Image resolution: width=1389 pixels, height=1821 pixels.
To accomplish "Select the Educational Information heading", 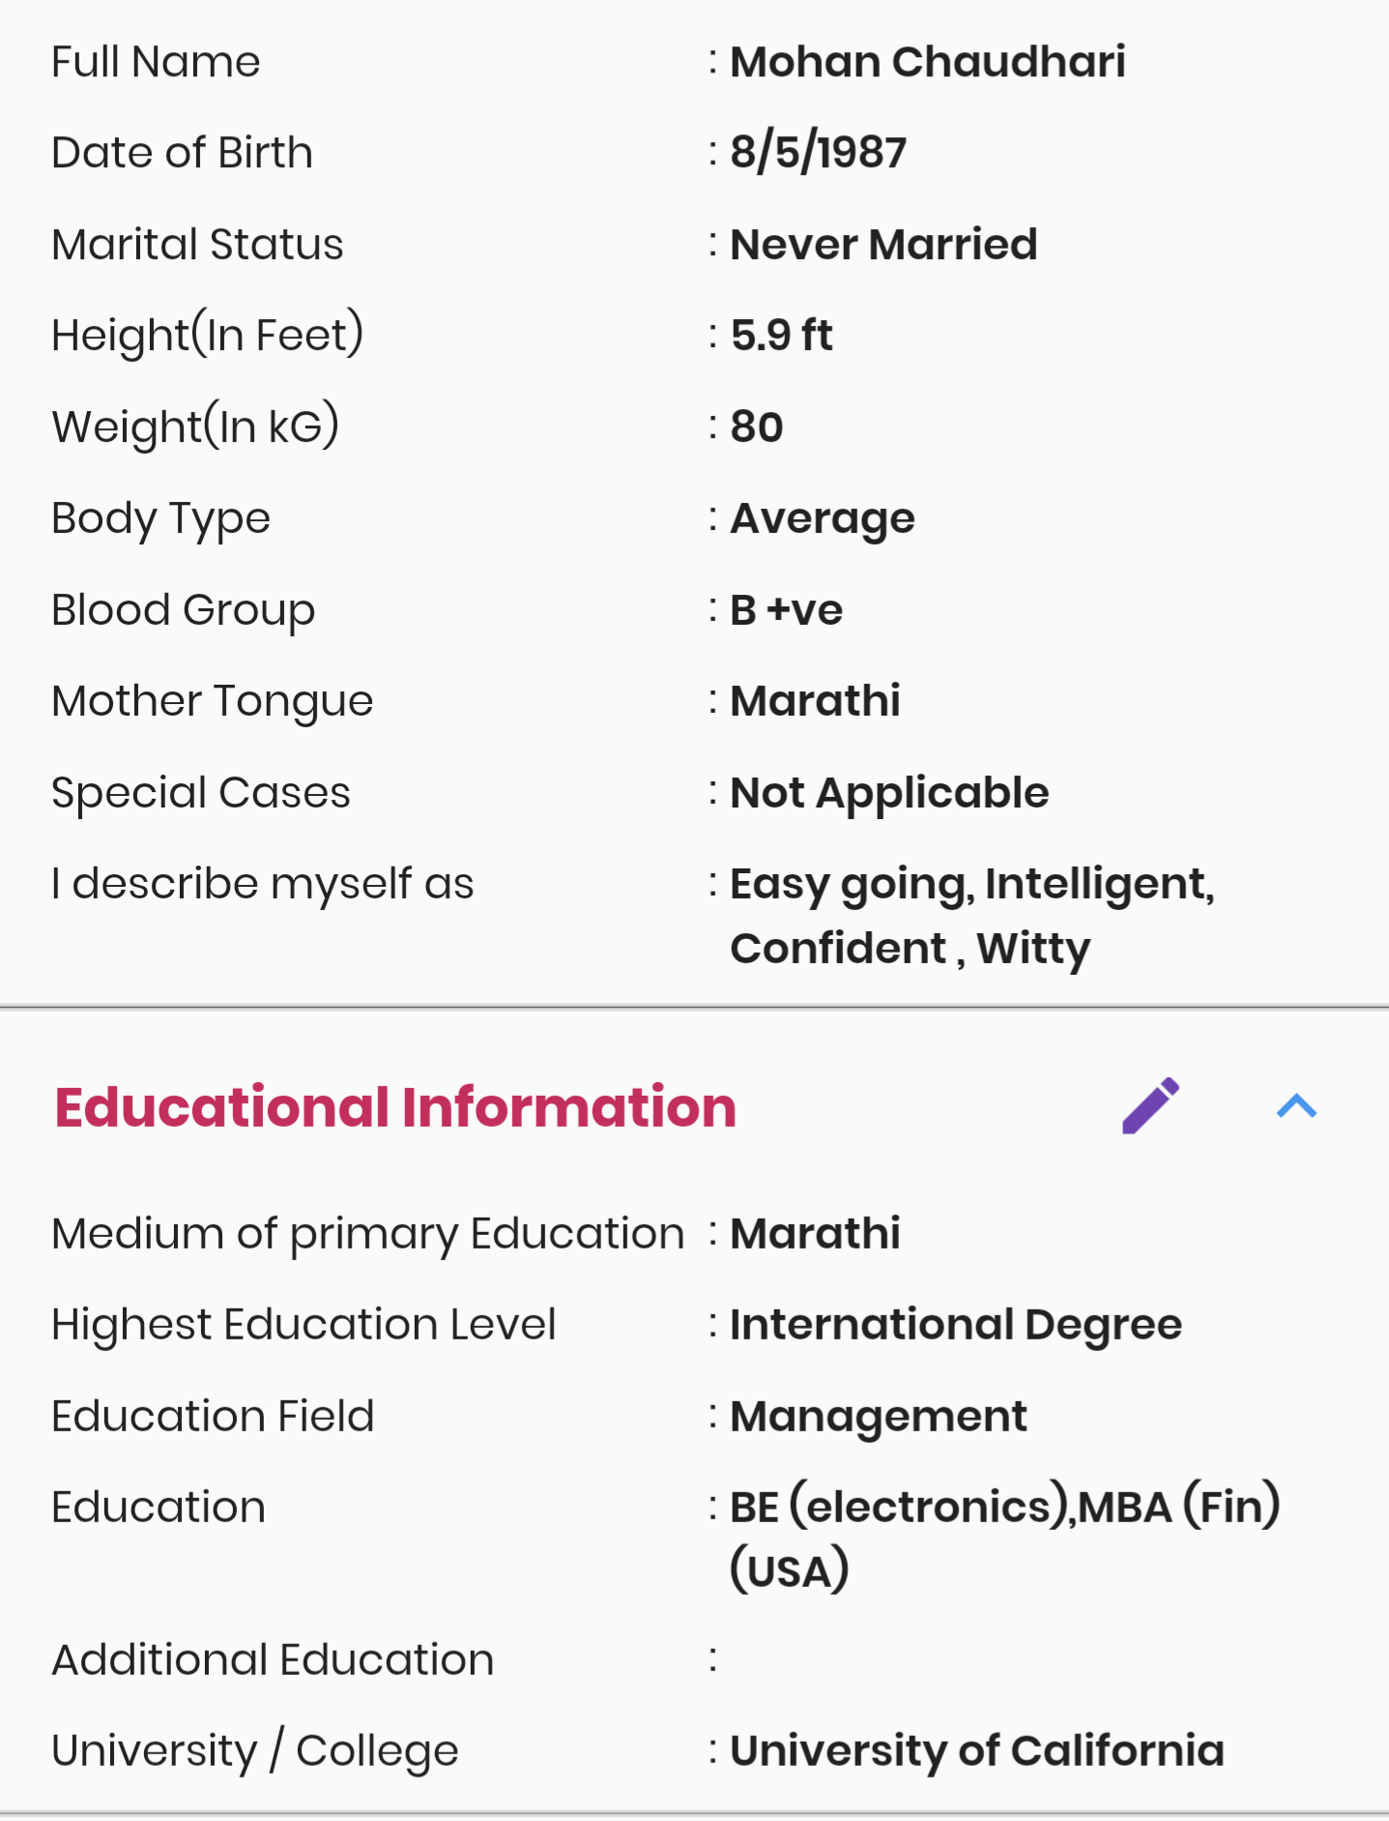I will tap(395, 1106).
